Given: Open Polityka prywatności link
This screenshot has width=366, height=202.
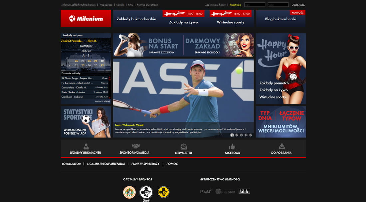Looking at the screenshot, I should click(x=147, y=5).
